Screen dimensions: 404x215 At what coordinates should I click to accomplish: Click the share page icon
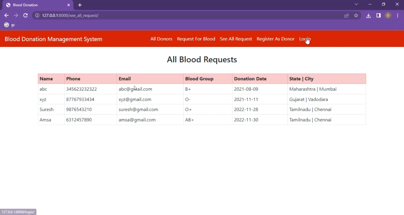(x=347, y=16)
